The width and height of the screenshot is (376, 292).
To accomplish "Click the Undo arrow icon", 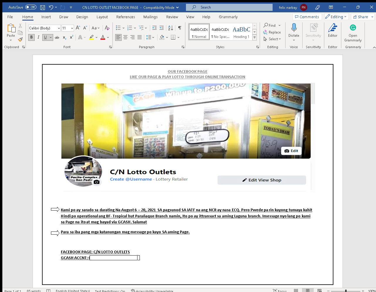I will [x=51, y=7].
